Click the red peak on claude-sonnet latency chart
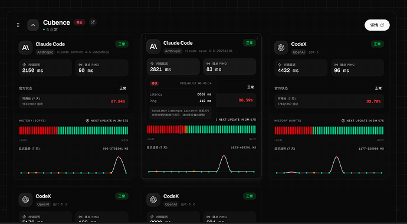This screenshot has height=224, width=407. click(119, 157)
